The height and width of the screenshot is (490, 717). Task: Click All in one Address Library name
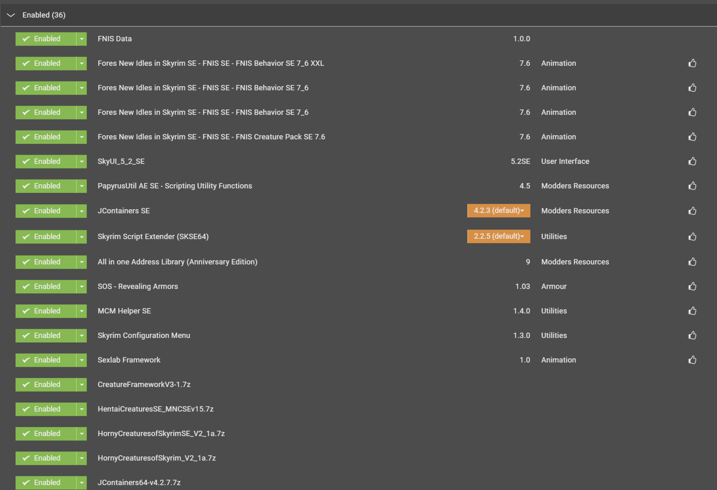(x=178, y=262)
